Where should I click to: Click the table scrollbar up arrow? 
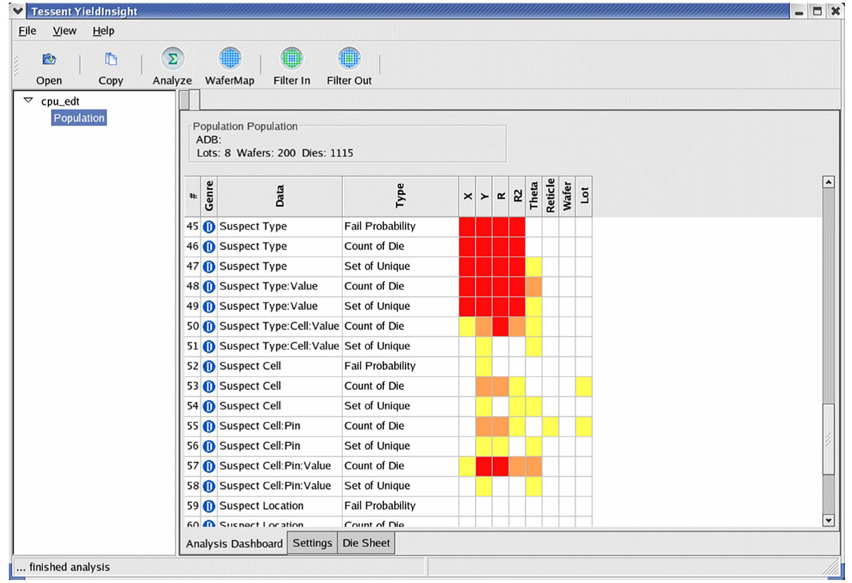828,182
